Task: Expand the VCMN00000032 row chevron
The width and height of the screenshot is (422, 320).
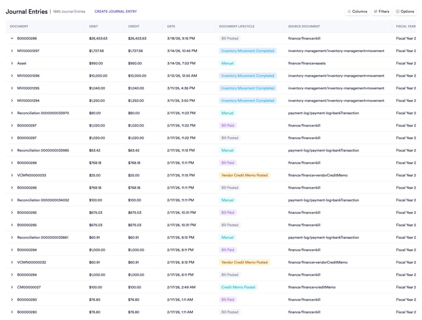Action: 12,262
